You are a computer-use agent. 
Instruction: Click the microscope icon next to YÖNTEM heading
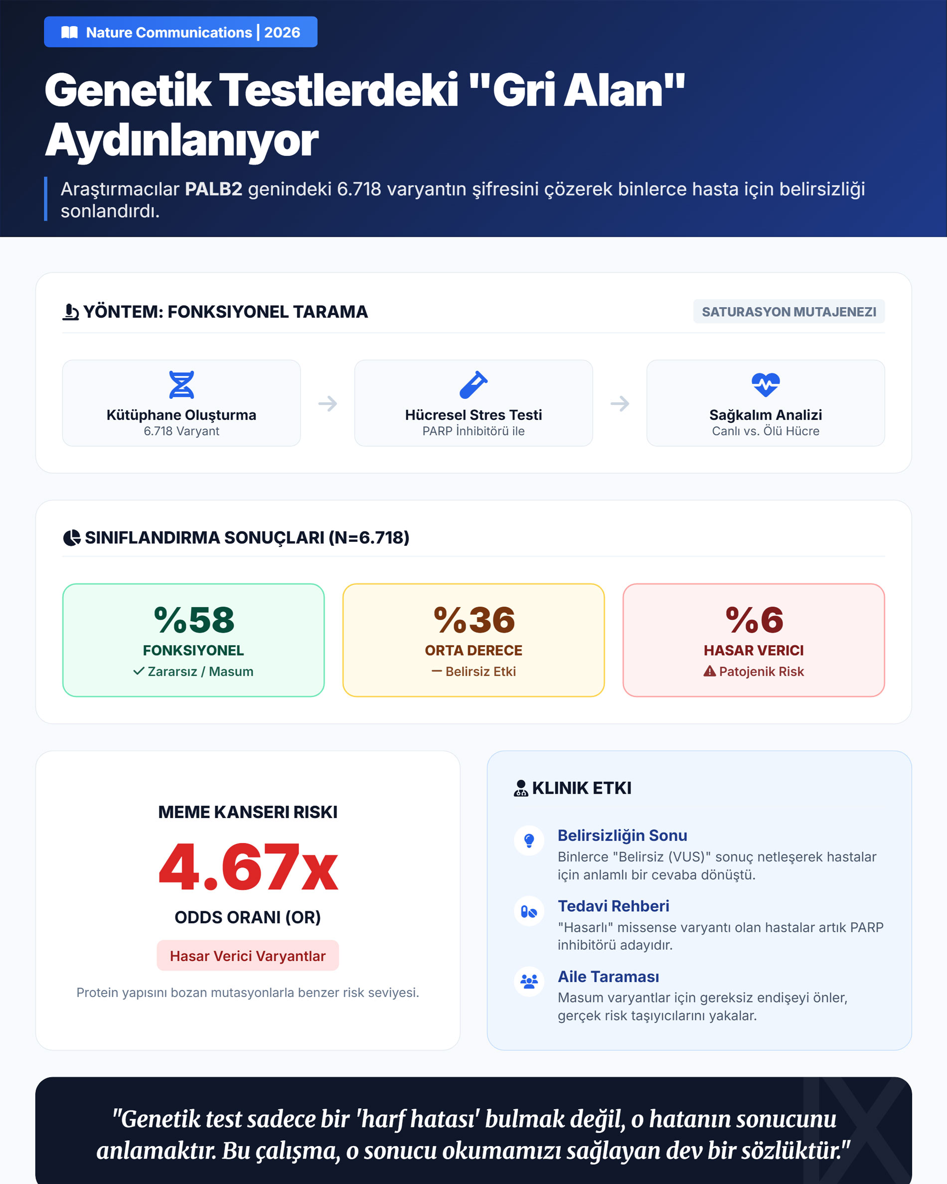(x=70, y=312)
